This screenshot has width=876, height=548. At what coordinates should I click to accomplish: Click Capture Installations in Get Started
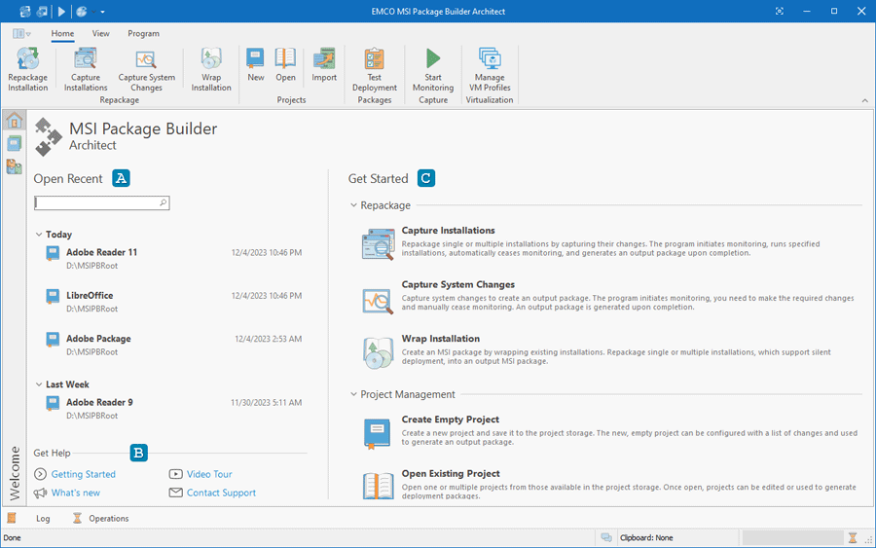tap(448, 230)
